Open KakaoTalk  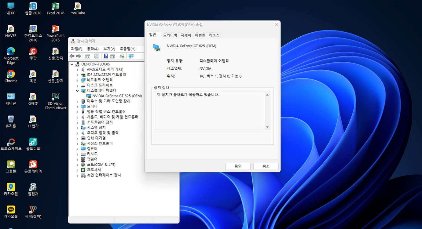click(11, 210)
